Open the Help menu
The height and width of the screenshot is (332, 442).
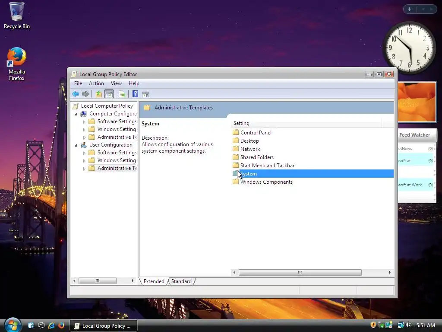coord(134,83)
